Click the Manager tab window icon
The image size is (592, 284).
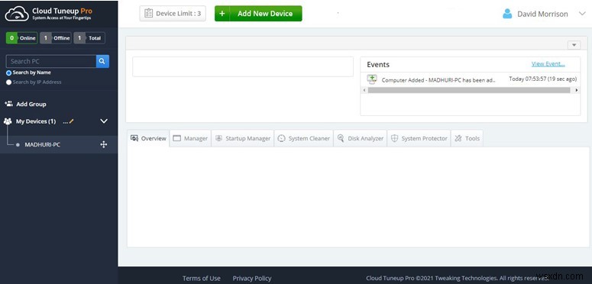coord(176,138)
